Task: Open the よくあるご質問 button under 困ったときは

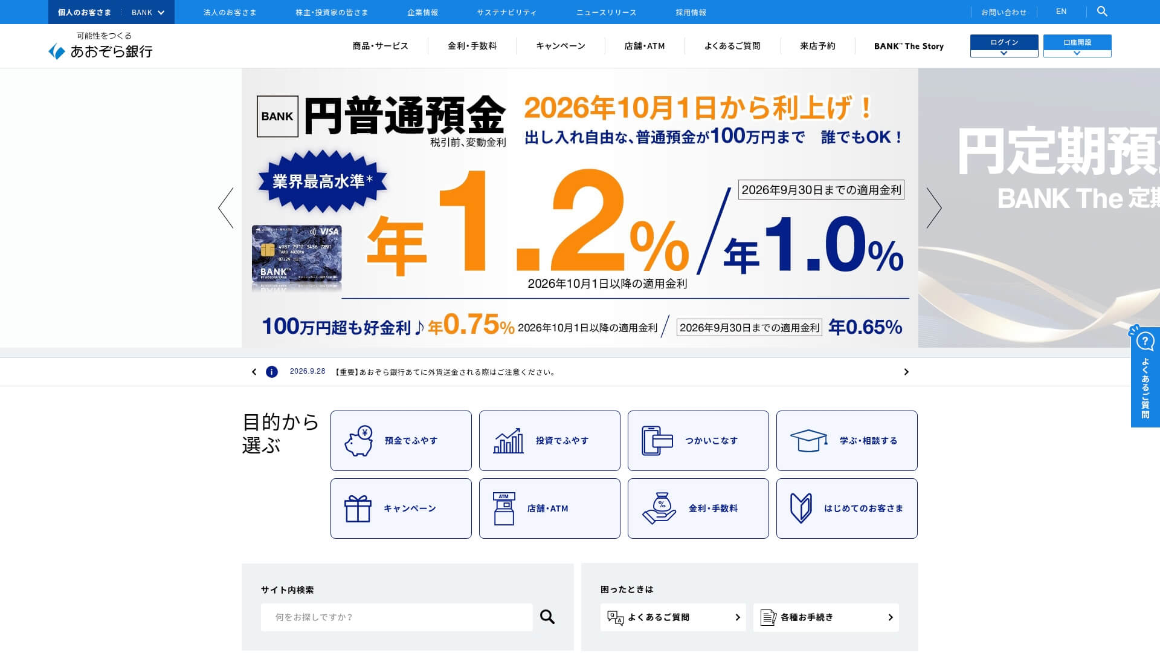Action: pyautogui.click(x=673, y=617)
